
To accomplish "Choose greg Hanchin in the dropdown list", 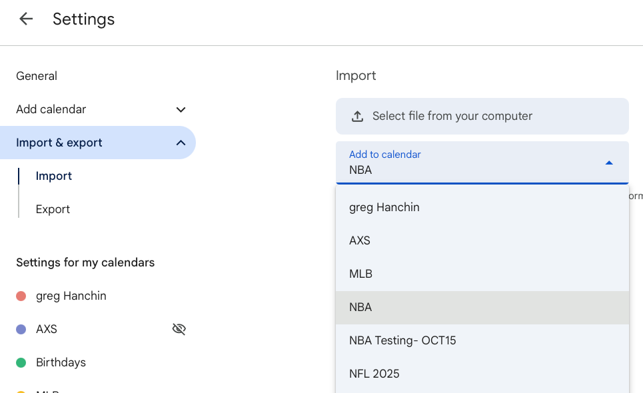I will 384,207.
